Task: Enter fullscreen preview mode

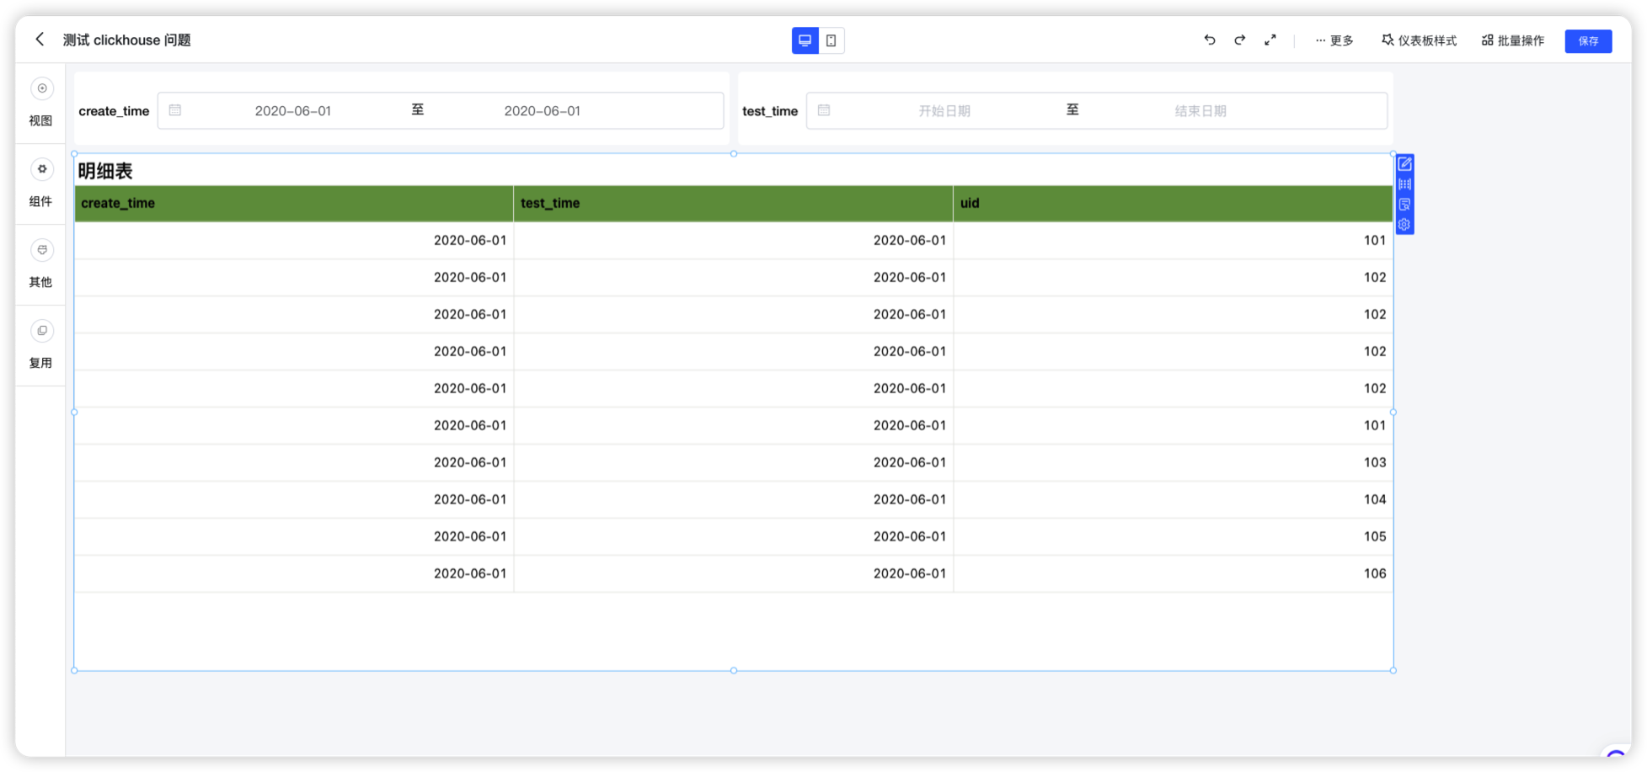Action: 1270,40
